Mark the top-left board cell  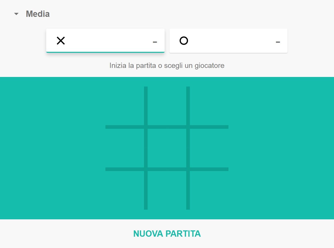(x=125, y=106)
